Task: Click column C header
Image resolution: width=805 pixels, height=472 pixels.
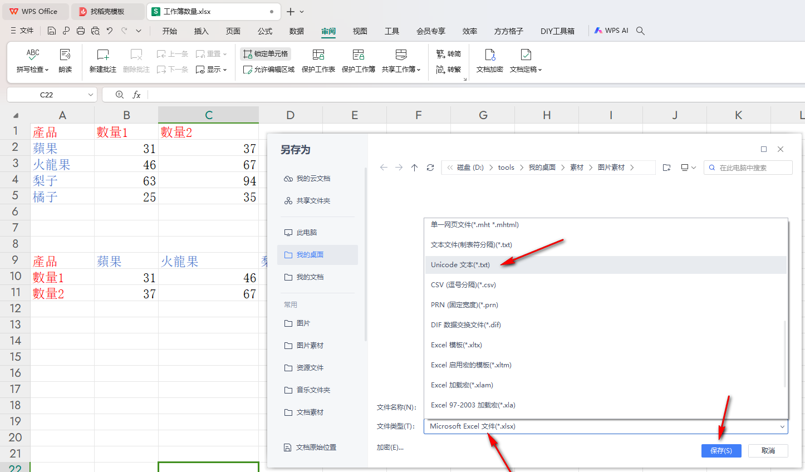Action: [209, 115]
